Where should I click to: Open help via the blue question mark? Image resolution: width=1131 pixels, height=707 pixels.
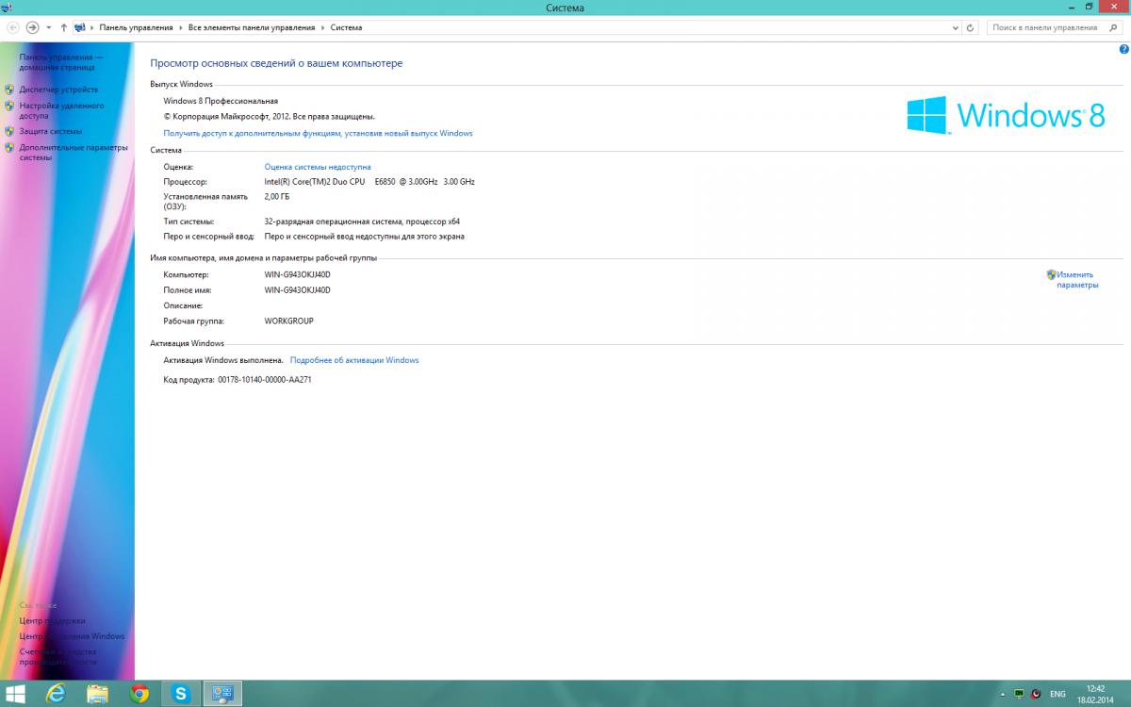1123,49
